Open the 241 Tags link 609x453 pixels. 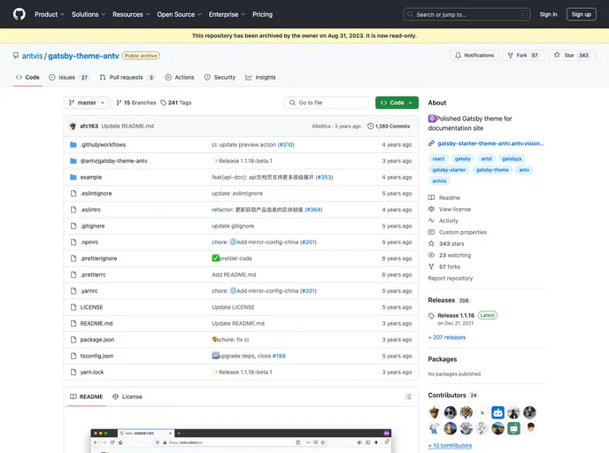(175, 103)
